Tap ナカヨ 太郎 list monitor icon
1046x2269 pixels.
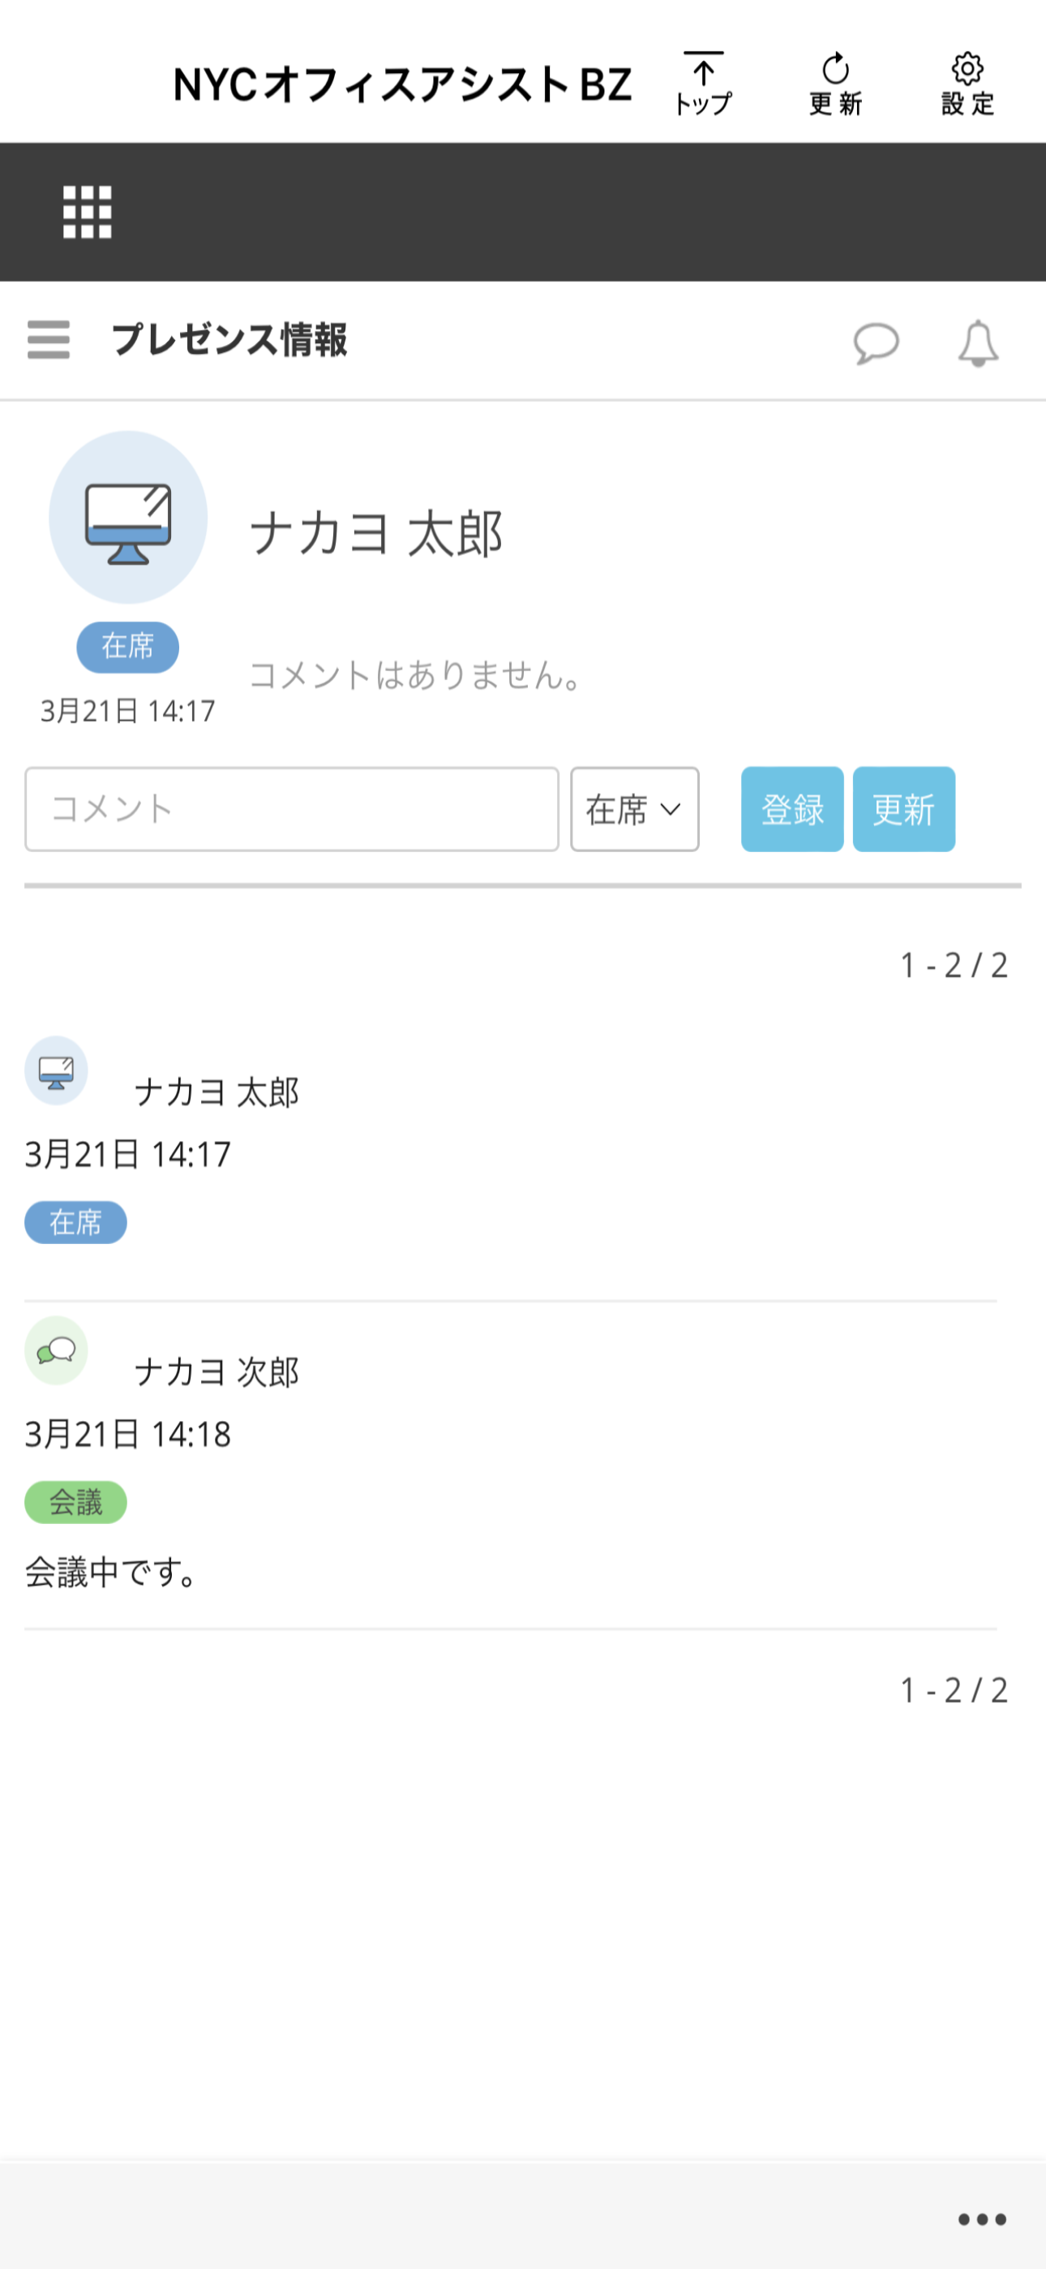pyautogui.click(x=56, y=1070)
